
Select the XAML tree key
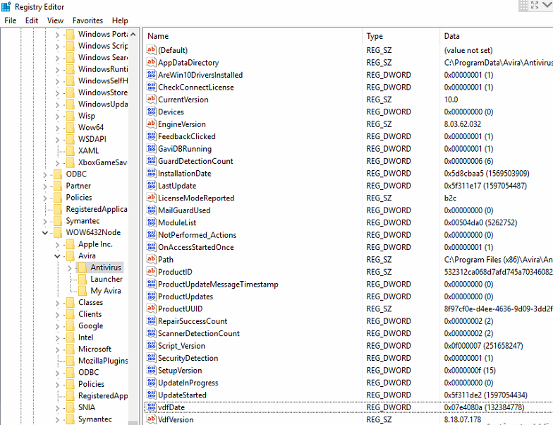tap(88, 150)
